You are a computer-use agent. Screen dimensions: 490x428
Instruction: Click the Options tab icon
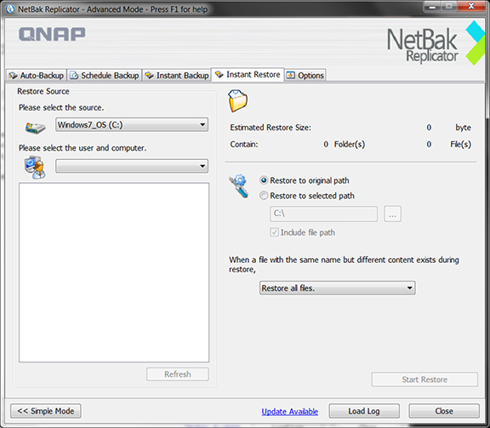click(291, 76)
